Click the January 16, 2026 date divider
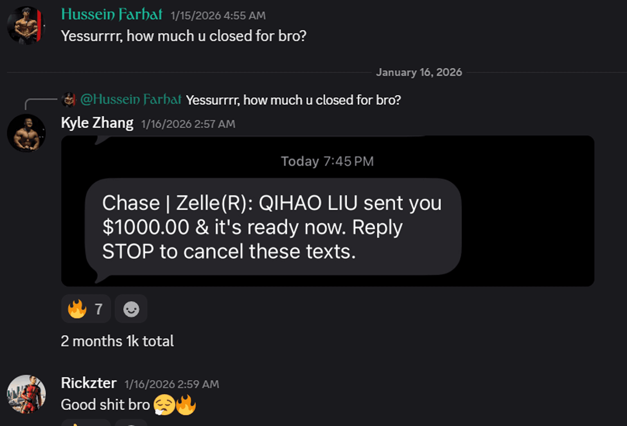Viewport: 627px width, 426px height. (418, 72)
